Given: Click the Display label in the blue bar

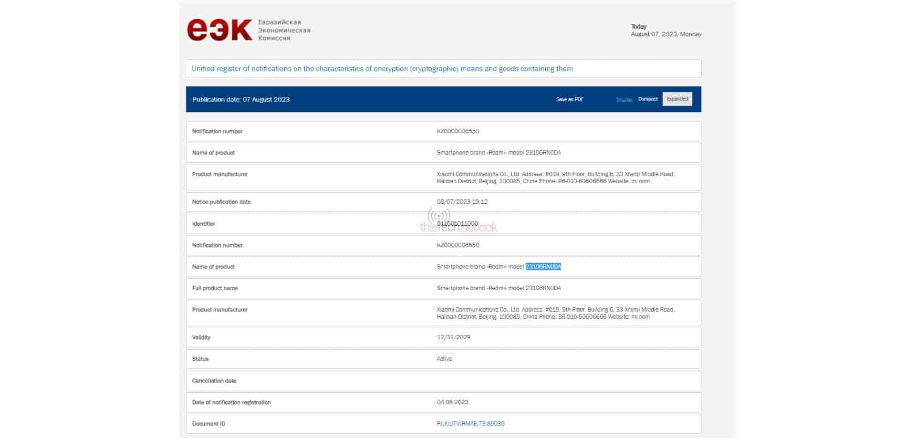Looking at the screenshot, I should click(624, 100).
